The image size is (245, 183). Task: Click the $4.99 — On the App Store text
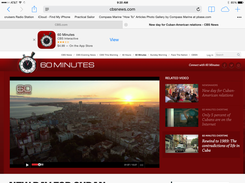pyautogui.click(x=75, y=46)
